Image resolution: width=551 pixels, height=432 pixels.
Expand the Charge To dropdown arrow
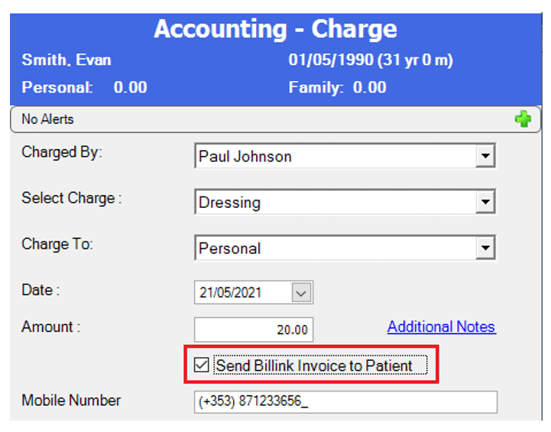pyautogui.click(x=485, y=248)
